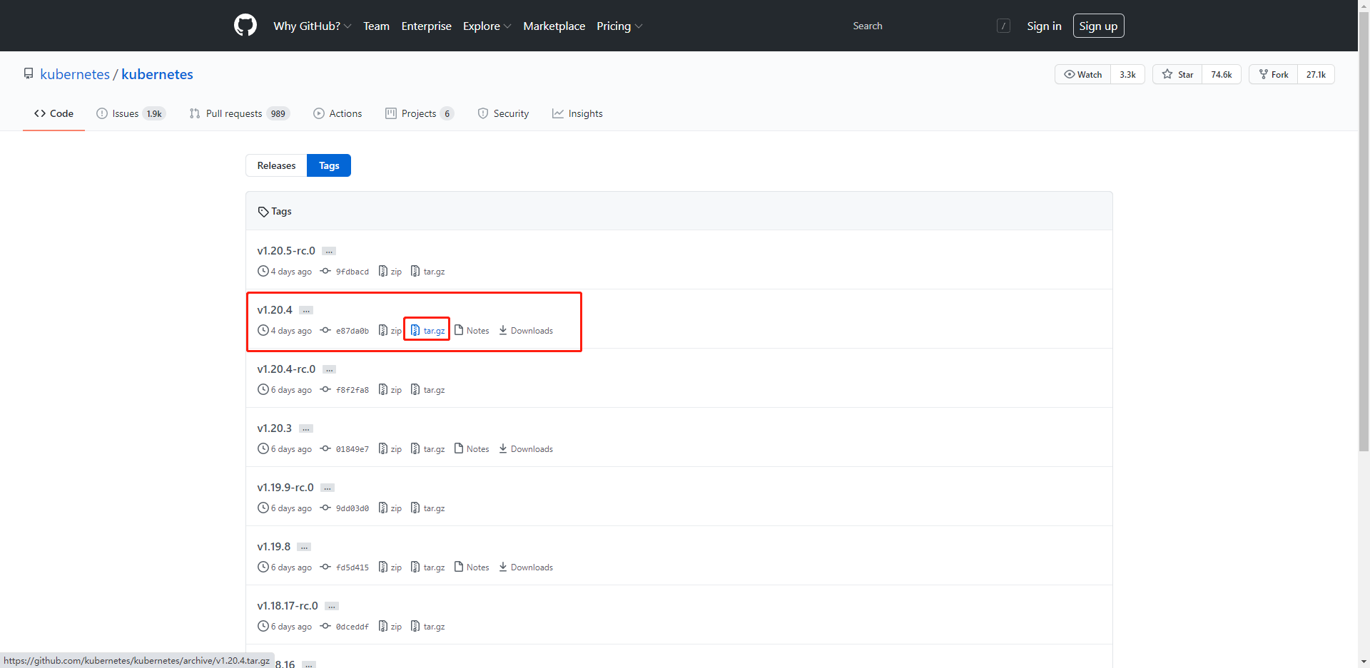This screenshot has height=668, width=1370.
Task: Open the kubernetes organization link
Action: coord(75,74)
